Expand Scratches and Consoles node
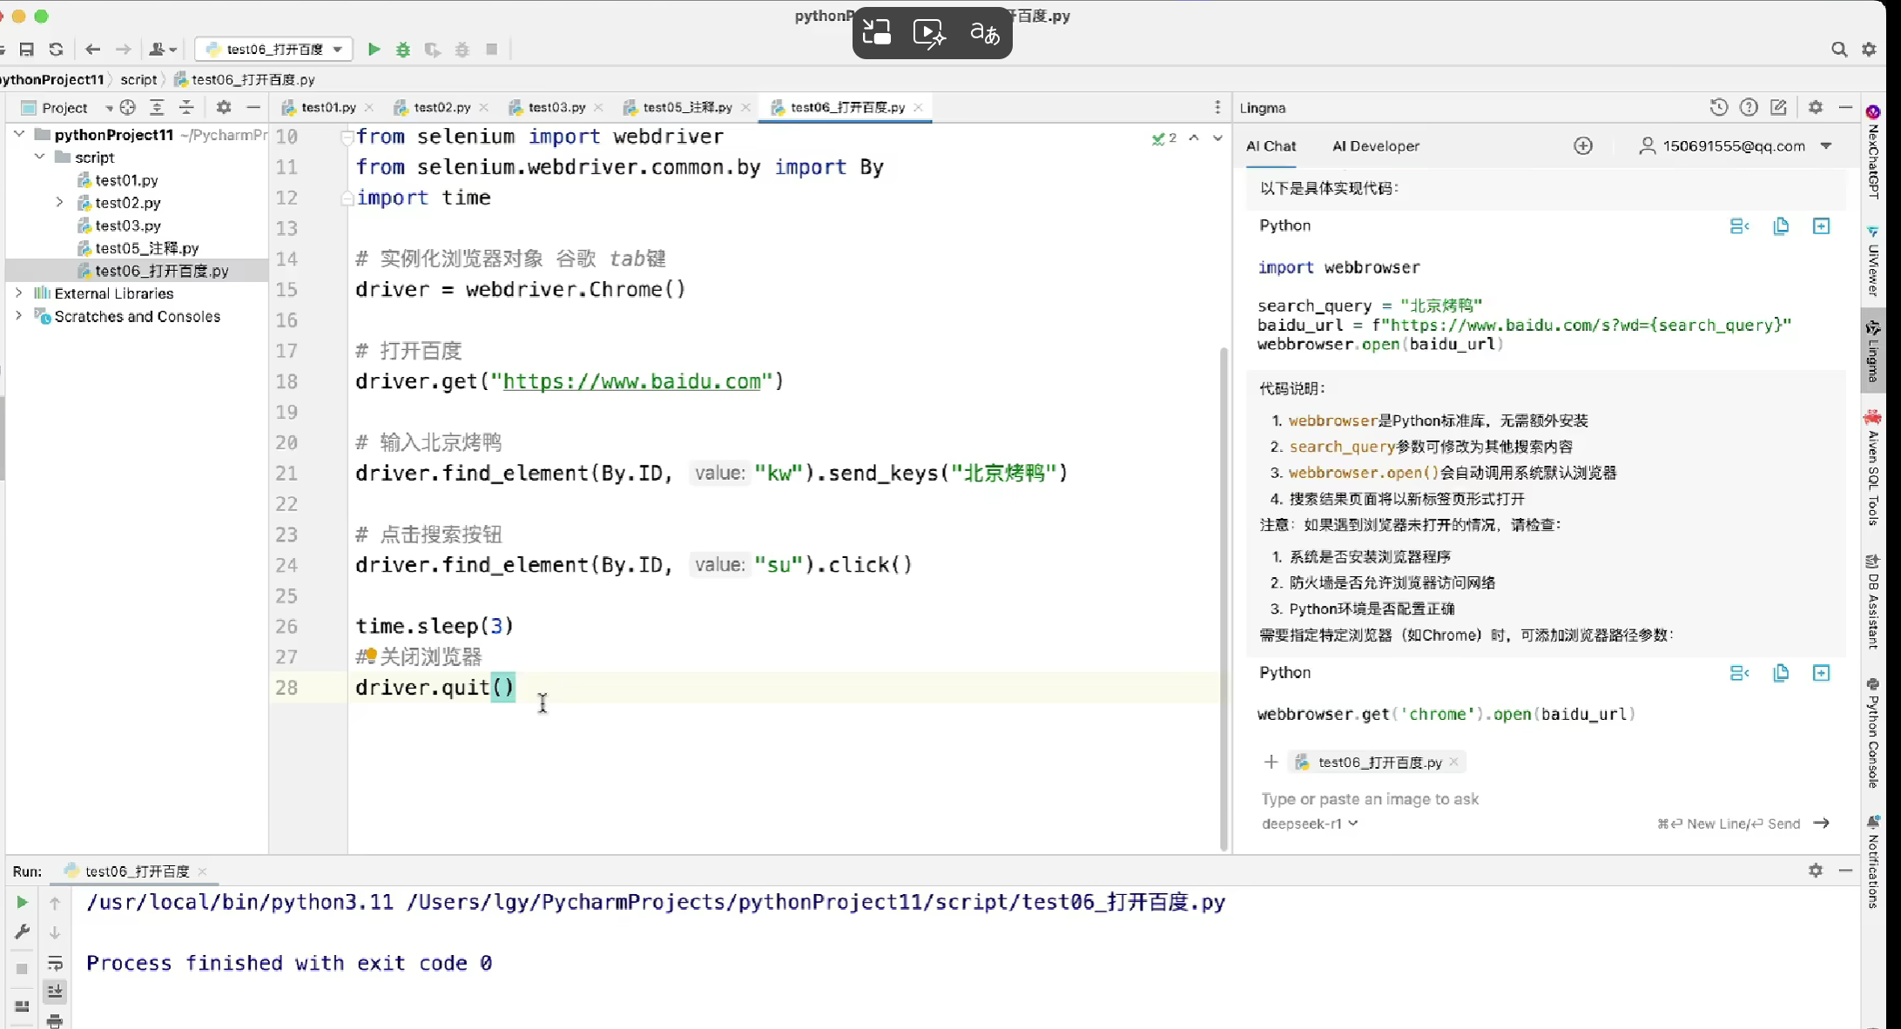 (19, 315)
